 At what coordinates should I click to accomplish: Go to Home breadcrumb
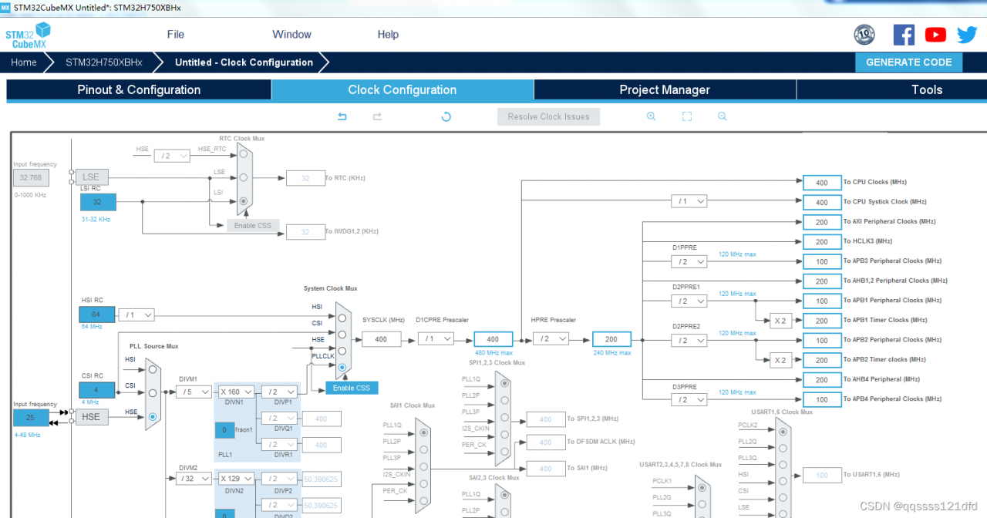(24, 62)
